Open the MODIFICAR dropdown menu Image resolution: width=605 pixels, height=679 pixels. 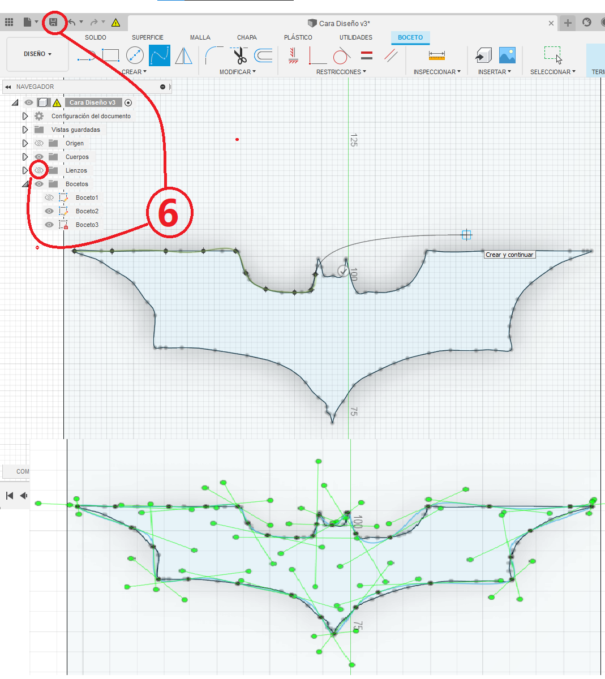pyautogui.click(x=238, y=72)
